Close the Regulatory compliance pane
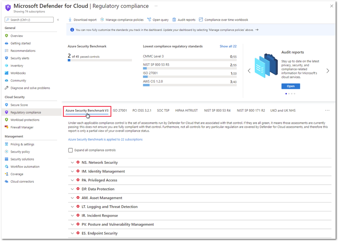This screenshot has width=338, height=242. [x=332, y=6]
